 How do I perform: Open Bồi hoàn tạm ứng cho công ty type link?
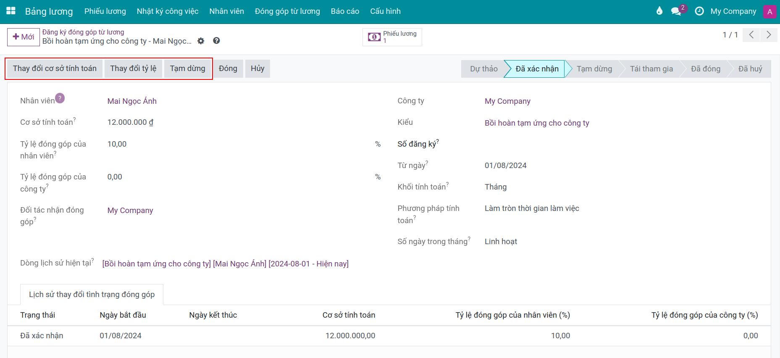(x=537, y=123)
